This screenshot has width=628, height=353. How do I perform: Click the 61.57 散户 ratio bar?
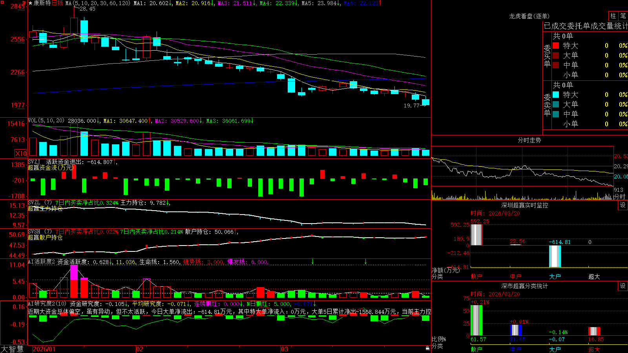pyautogui.click(x=476, y=320)
